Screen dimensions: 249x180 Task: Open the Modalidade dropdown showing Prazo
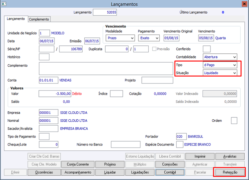pyautogui.click(x=120, y=38)
